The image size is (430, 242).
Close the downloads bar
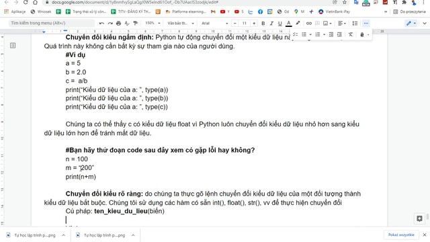pyautogui.click(x=425, y=235)
